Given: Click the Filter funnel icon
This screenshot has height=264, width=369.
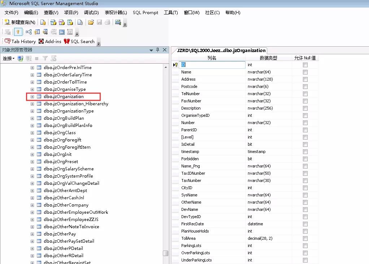Looking at the screenshot, I should point(45,59).
